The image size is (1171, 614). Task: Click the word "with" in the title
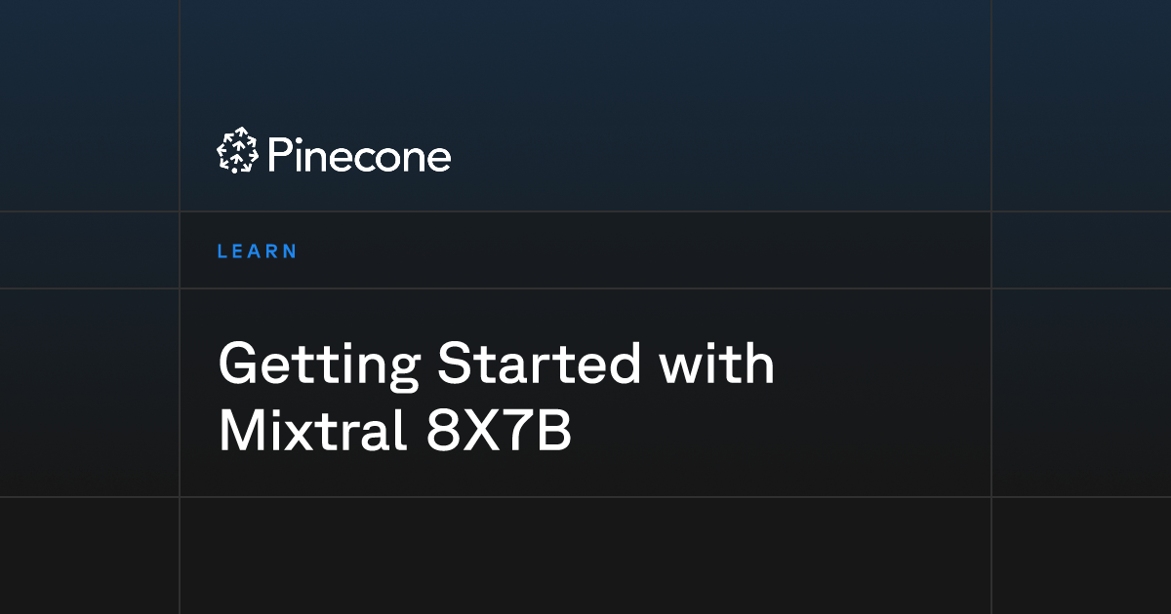[717, 364]
